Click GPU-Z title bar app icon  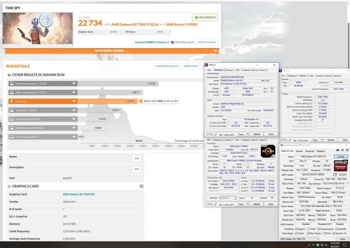click(282, 145)
